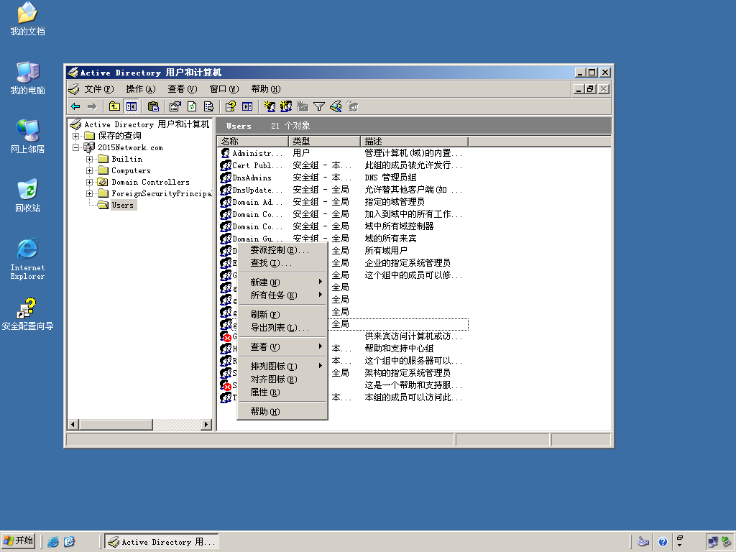Open the 排列图标(I) submenu
The image size is (736, 552).
(282, 366)
